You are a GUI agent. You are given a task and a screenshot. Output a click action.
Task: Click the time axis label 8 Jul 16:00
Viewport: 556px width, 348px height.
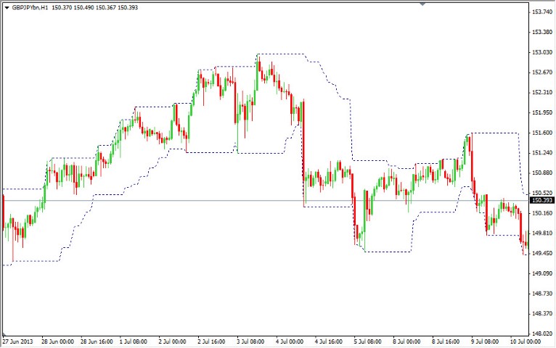click(446, 341)
